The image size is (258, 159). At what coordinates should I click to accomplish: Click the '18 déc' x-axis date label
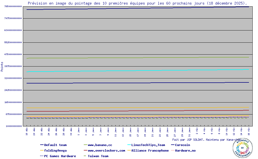(27, 131)
